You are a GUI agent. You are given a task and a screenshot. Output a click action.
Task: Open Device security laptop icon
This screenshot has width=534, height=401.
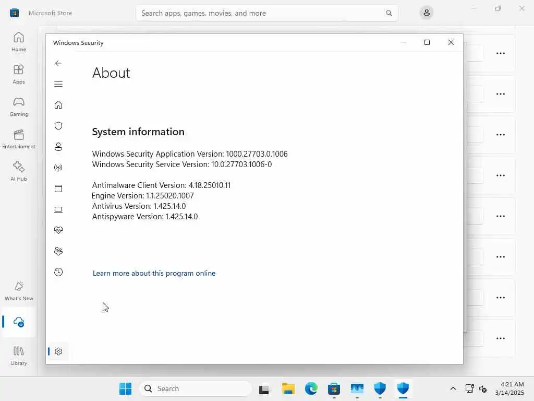point(58,209)
